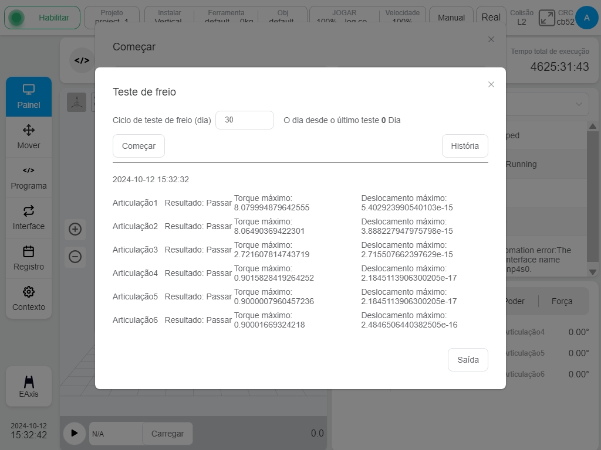The width and height of the screenshot is (601, 450).
Task: Click total execution time 4625:31:43
Action: tap(559, 67)
